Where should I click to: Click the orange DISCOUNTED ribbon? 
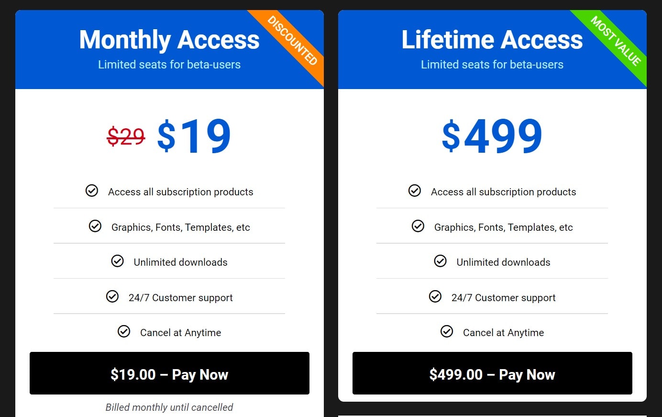[294, 41]
